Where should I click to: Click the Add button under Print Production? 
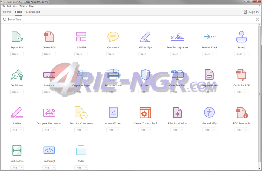175,130
